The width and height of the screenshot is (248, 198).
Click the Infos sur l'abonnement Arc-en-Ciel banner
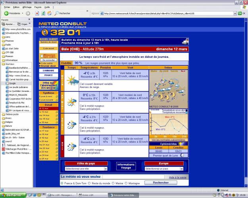48,85
